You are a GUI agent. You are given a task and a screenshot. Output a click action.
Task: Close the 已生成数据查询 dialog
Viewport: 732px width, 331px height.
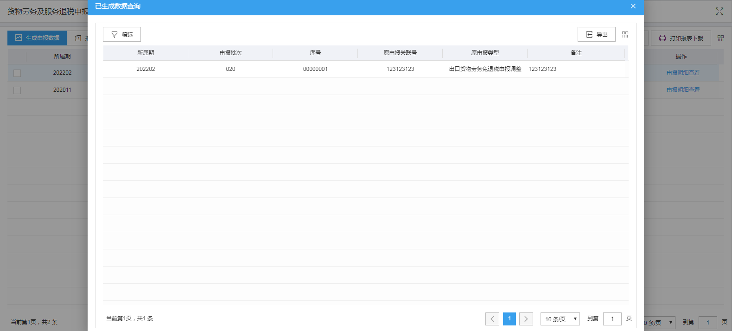click(633, 6)
